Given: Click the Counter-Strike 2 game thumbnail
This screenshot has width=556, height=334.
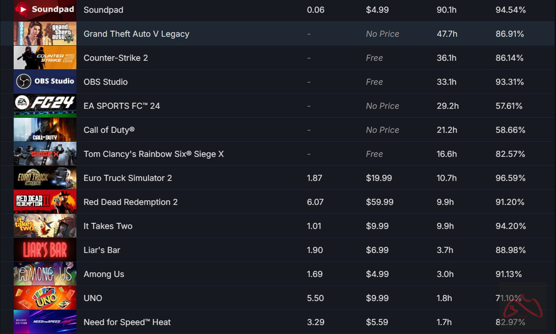Looking at the screenshot, I should point(45,58).
